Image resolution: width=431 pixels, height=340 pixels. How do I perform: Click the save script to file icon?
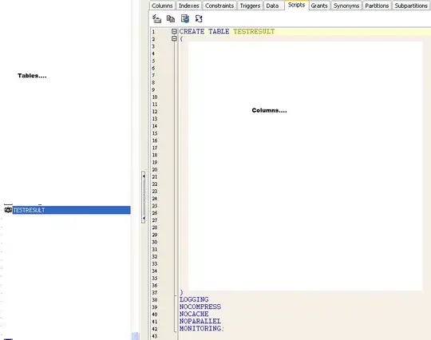pos(185,18)
